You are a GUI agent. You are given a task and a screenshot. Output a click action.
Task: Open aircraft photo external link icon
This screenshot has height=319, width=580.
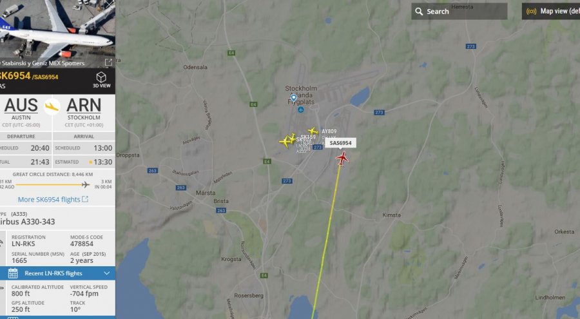(108, 63)
